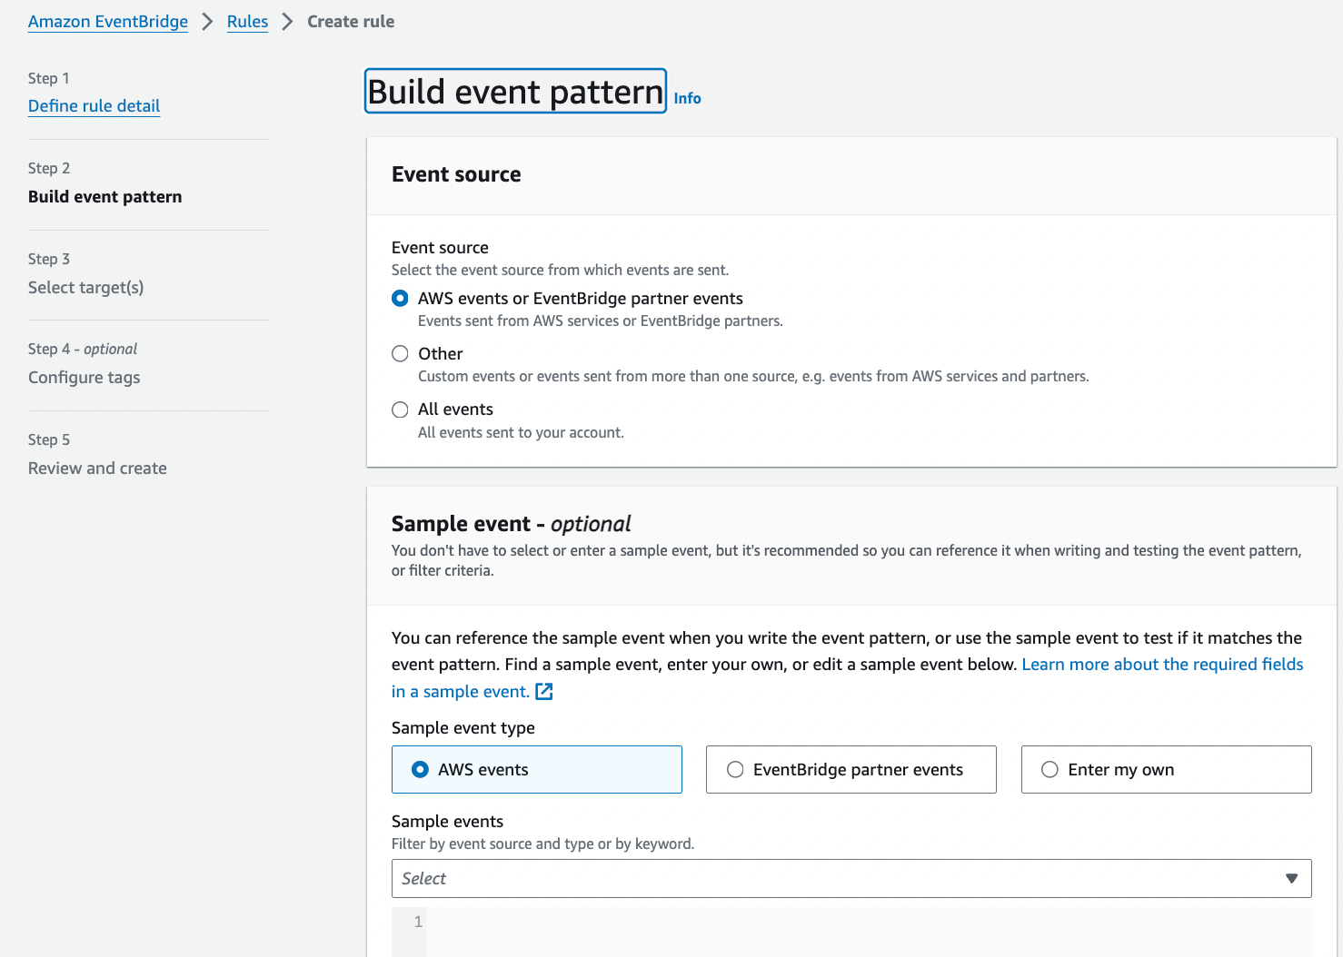Screen dimensions: 1343x957
Task: Go back to Define rule detail step
Action: tap(94, 106)
